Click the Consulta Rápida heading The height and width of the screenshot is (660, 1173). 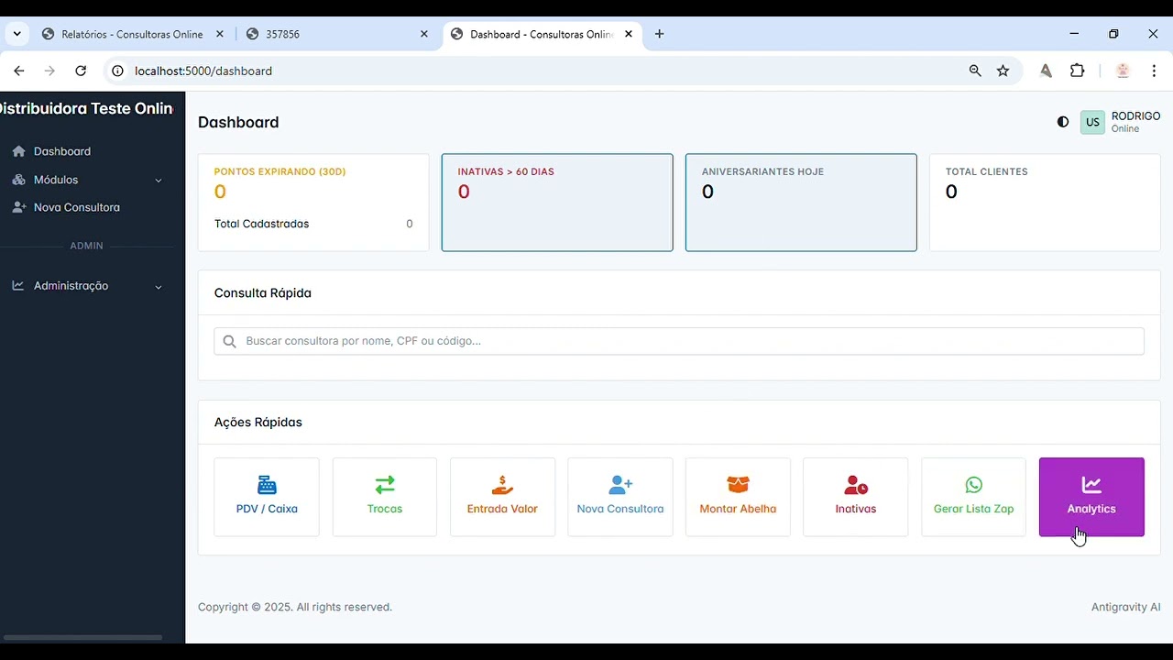tap(263, 293)
